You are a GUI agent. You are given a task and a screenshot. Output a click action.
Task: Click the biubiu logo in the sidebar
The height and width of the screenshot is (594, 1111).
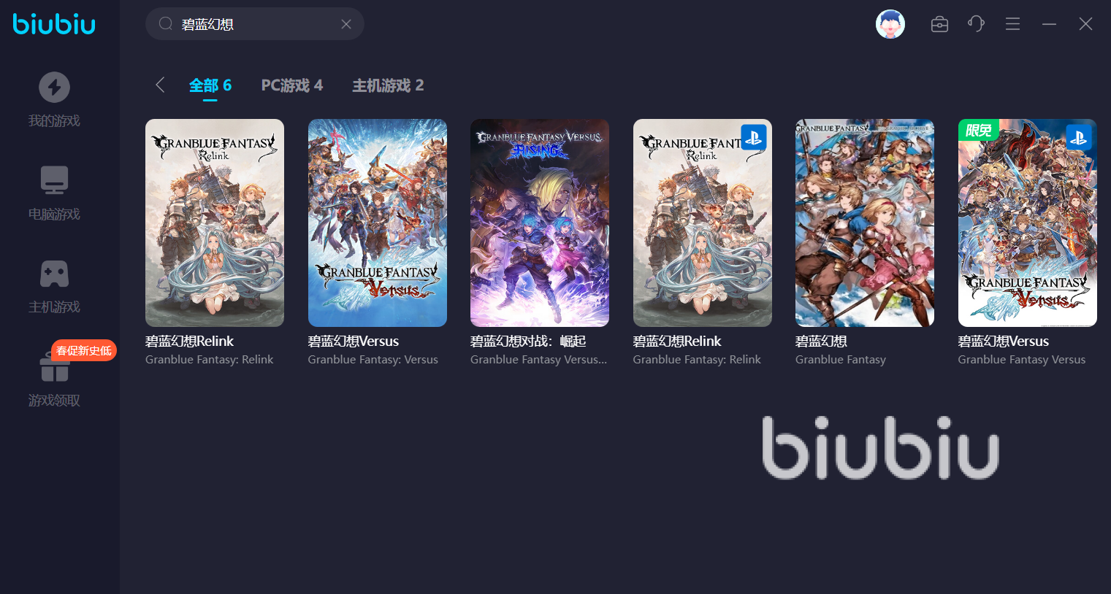tap(54, 24)
